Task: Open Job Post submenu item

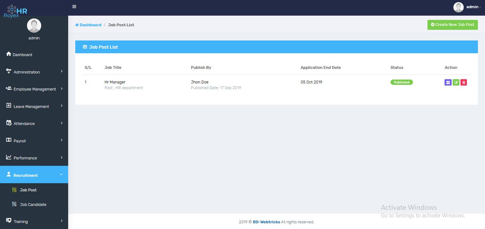Action: pyautogui.click(x=28, y=190)
